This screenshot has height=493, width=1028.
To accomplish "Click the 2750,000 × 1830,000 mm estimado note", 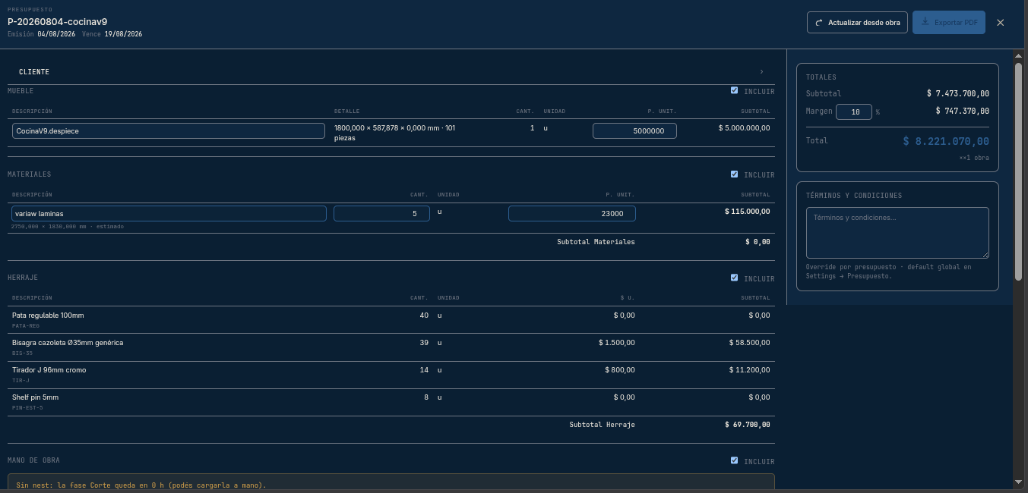I will pos(68,226).
